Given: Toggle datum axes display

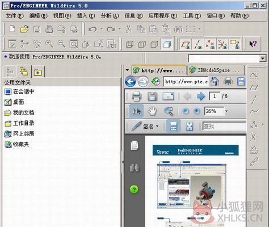Looking at the screenshot, I should [x=197, y=44].
